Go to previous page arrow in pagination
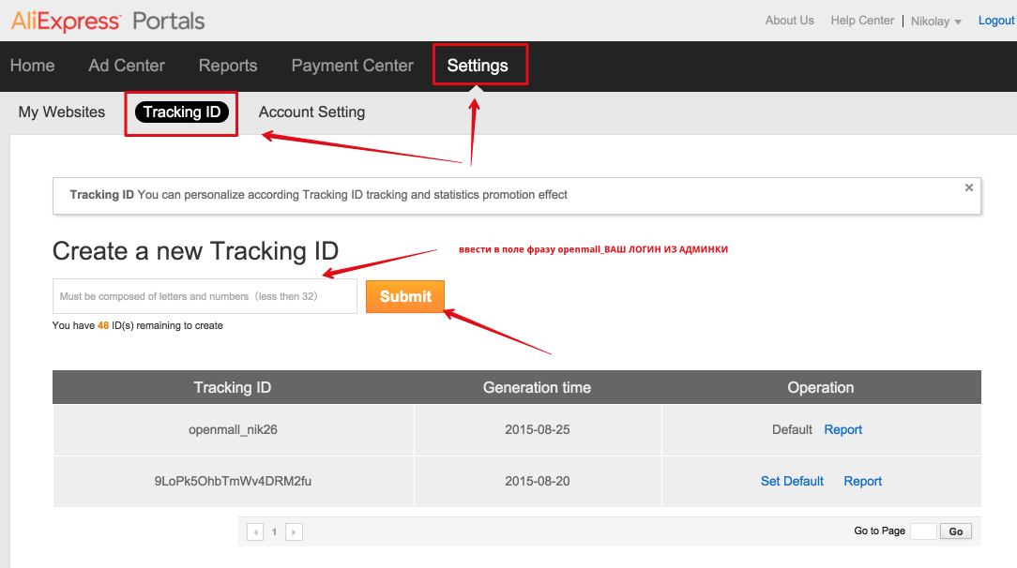This screenshot has height=568, width=1017. (255, 532)
